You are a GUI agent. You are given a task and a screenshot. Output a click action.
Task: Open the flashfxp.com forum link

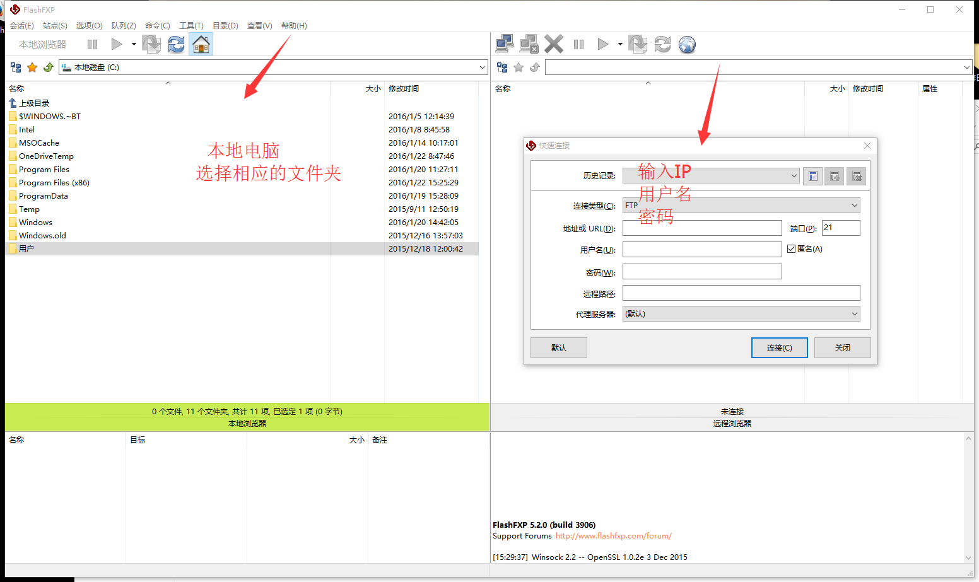(613, 536)
